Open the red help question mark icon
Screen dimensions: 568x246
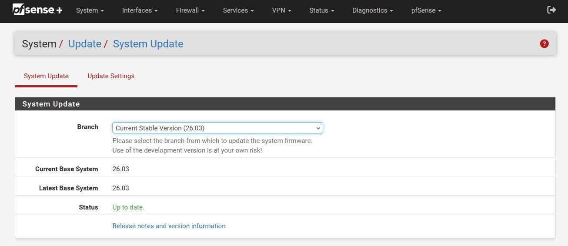[544, 43]
